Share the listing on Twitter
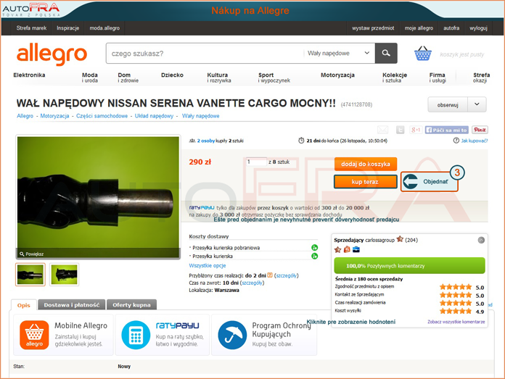This screenshot has width=505, height=379. click(x=400, y=130)
